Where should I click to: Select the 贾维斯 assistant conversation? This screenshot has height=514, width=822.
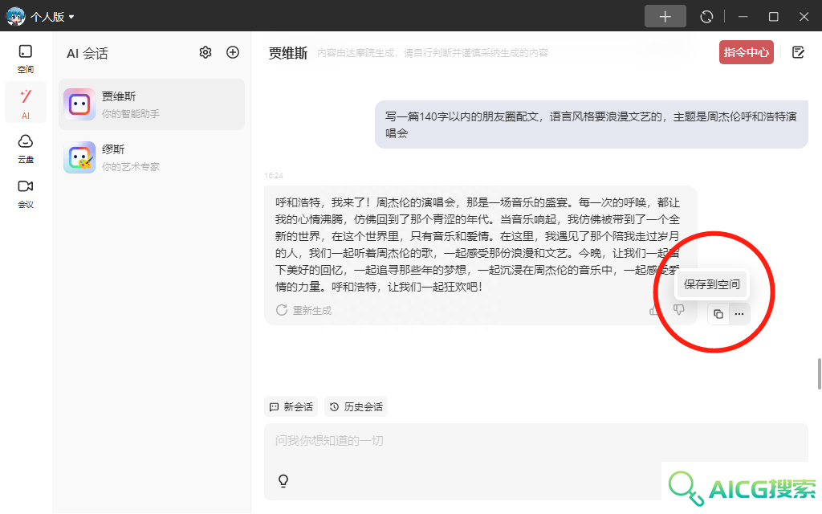(x=152, y=104)
